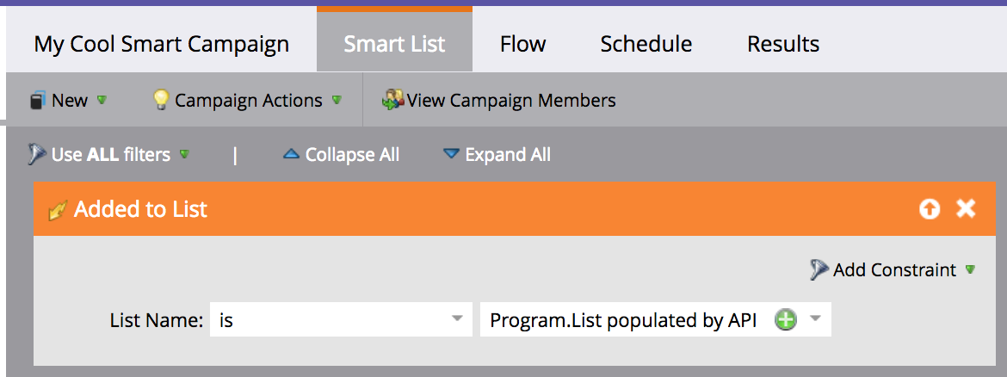Switch to the Flow tab

click(x=522, y=44)
